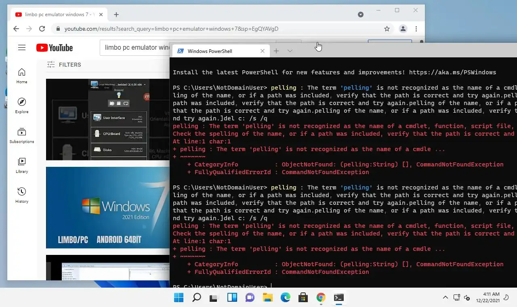Switch to Chrome from taskbar
This screenshot has height=307, width=517.
(321, 298)
